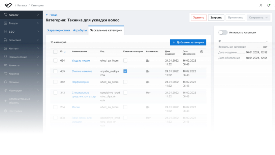275x155 pixels.
Task: Open notifications bell icon
Action: [x=269, y=5]
